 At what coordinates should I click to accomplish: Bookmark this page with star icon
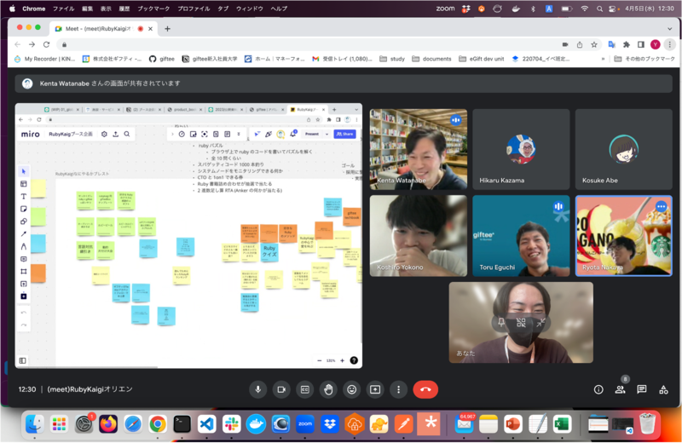[593, 44]
